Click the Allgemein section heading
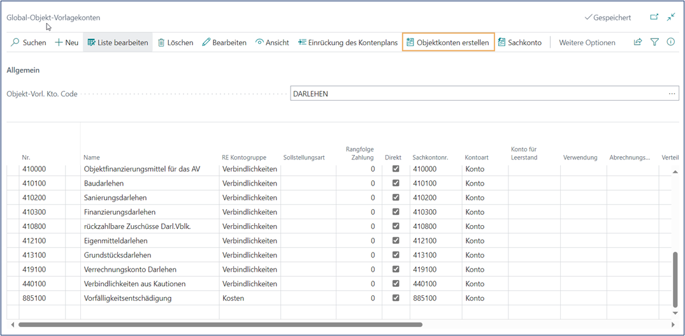The width and height of the screenshot is (685, 336). point(23,70)
